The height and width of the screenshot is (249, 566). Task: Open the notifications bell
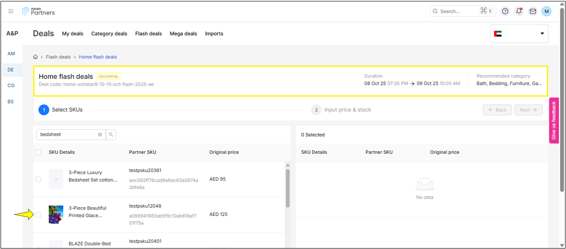click(519, 11)
